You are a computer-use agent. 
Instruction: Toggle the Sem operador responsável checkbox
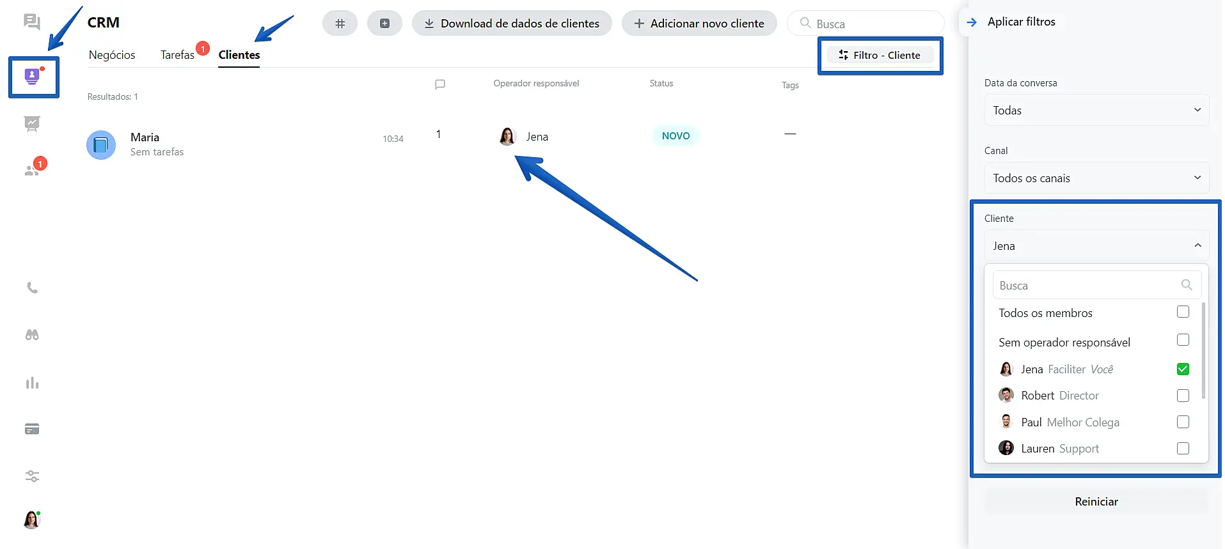[x=1183, y=340]
